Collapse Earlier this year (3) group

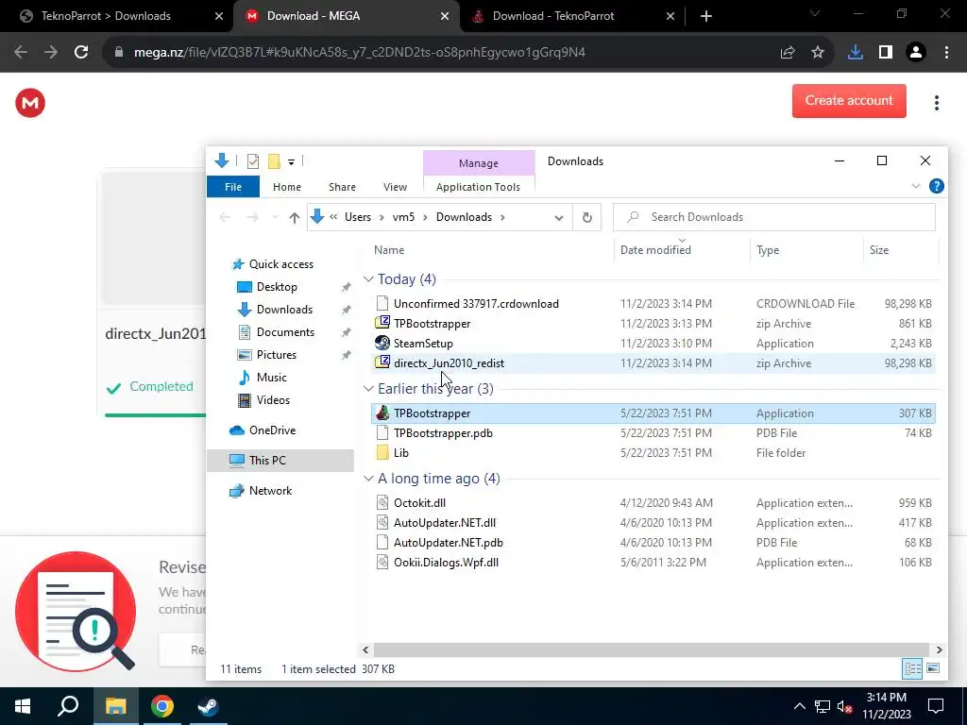pos(369,389)
